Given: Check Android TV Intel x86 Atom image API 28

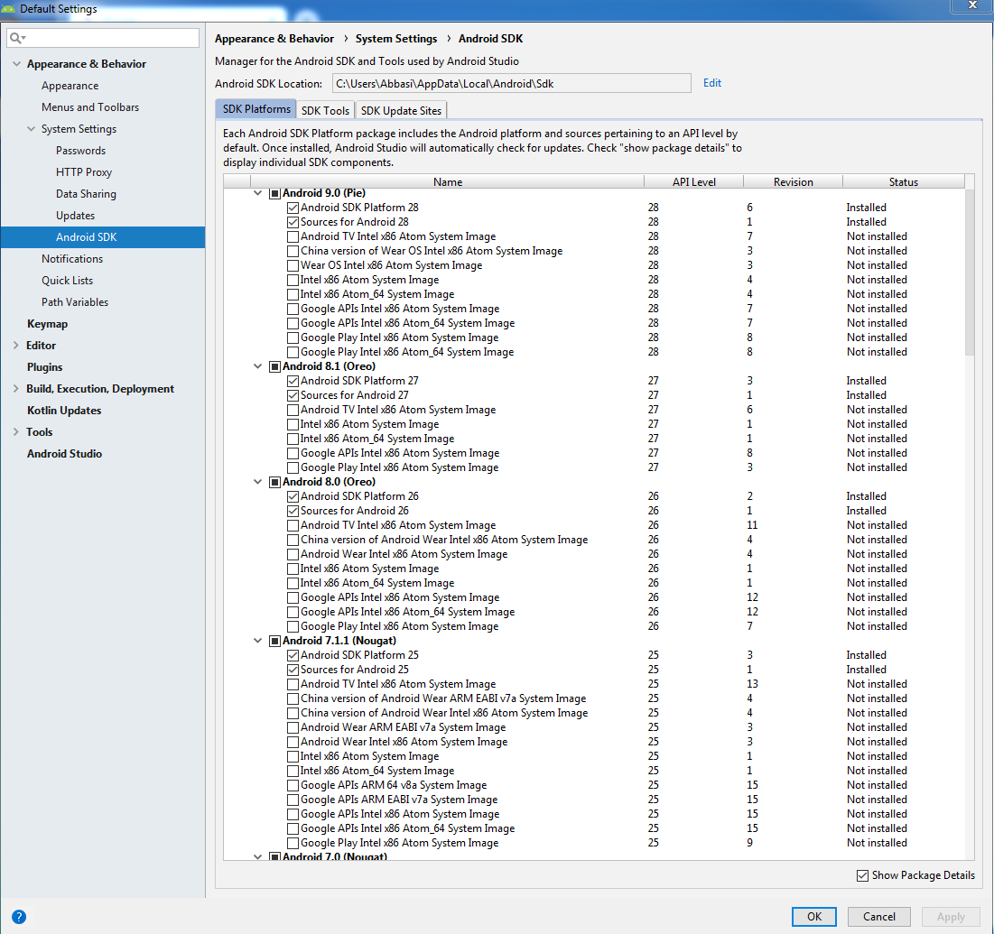Looking at the screenshot, I should tap(293, 237).
